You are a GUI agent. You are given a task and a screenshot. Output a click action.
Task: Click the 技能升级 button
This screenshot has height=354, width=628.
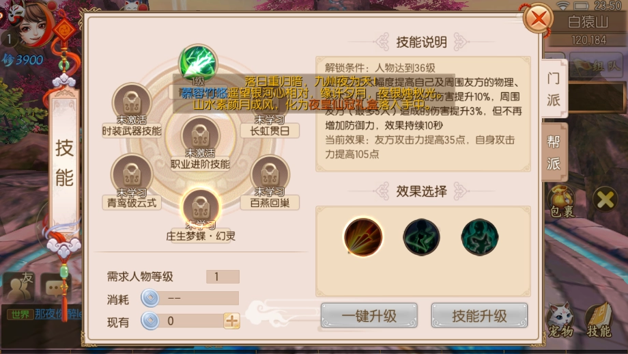click(x=479, y=316)
